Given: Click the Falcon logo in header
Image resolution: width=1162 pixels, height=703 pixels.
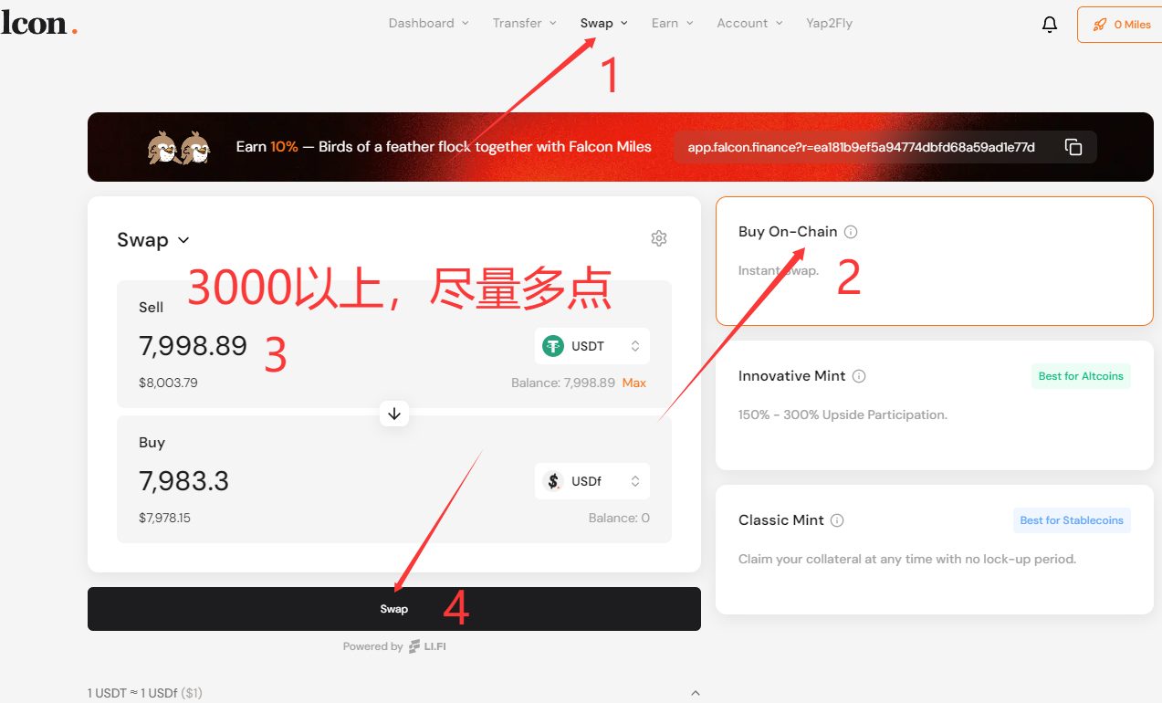Looking at the screenshot, I should pyautogui.click(x=38, y=24).
